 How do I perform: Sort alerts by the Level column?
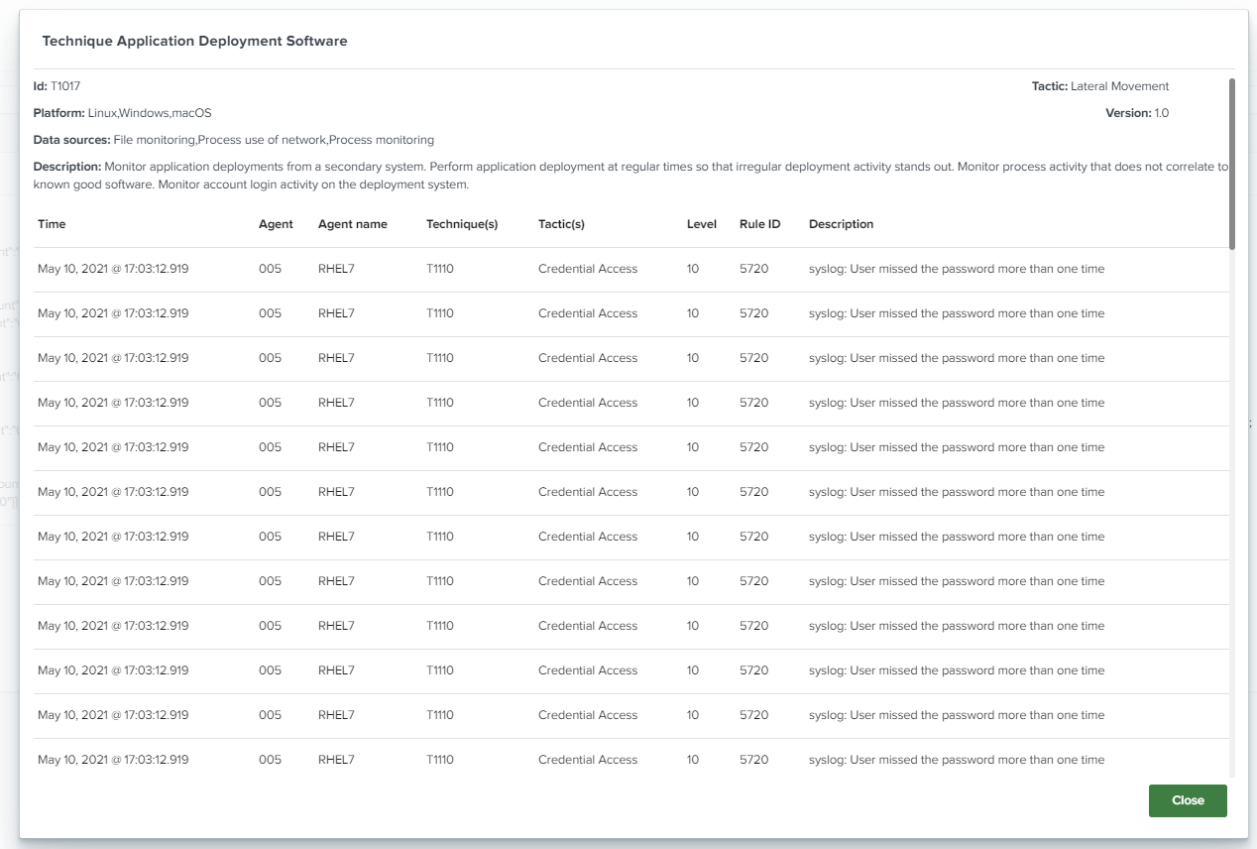click(701, 224)
